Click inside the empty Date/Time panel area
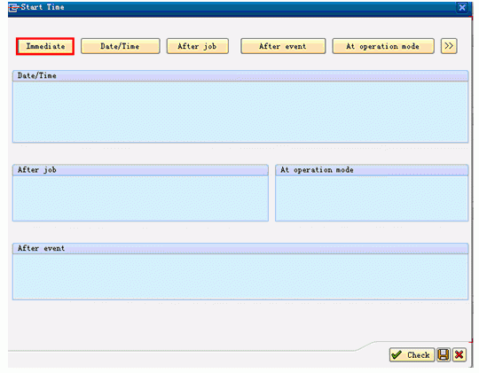The height and width of the screenshot is (373, 479). (240, 112)
